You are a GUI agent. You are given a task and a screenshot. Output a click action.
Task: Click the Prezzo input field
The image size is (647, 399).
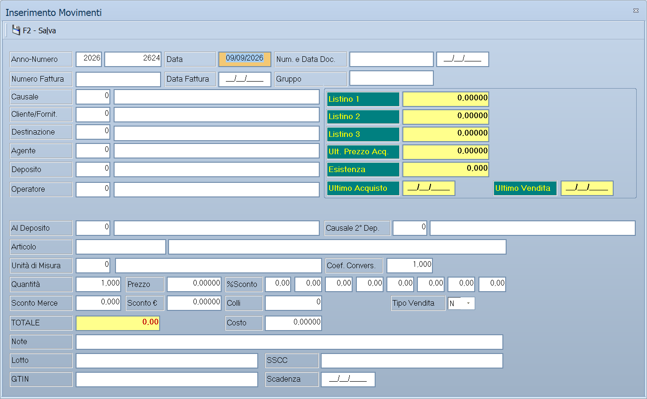coord(194,285)
